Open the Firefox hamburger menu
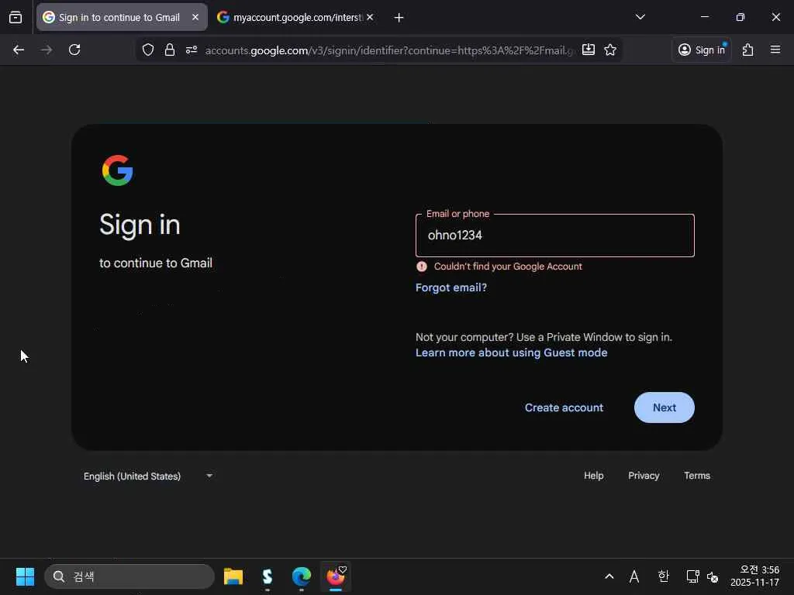This screenshot has width=794, height=595. [775, 50]
